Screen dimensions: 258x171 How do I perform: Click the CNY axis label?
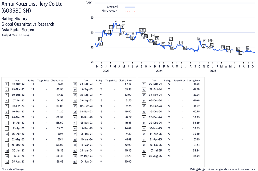[x=88, y=3]
